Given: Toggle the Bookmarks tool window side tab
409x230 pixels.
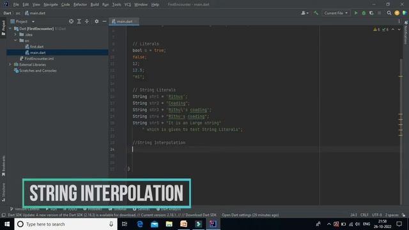Looking at the screenshot, I should [3, 166].
